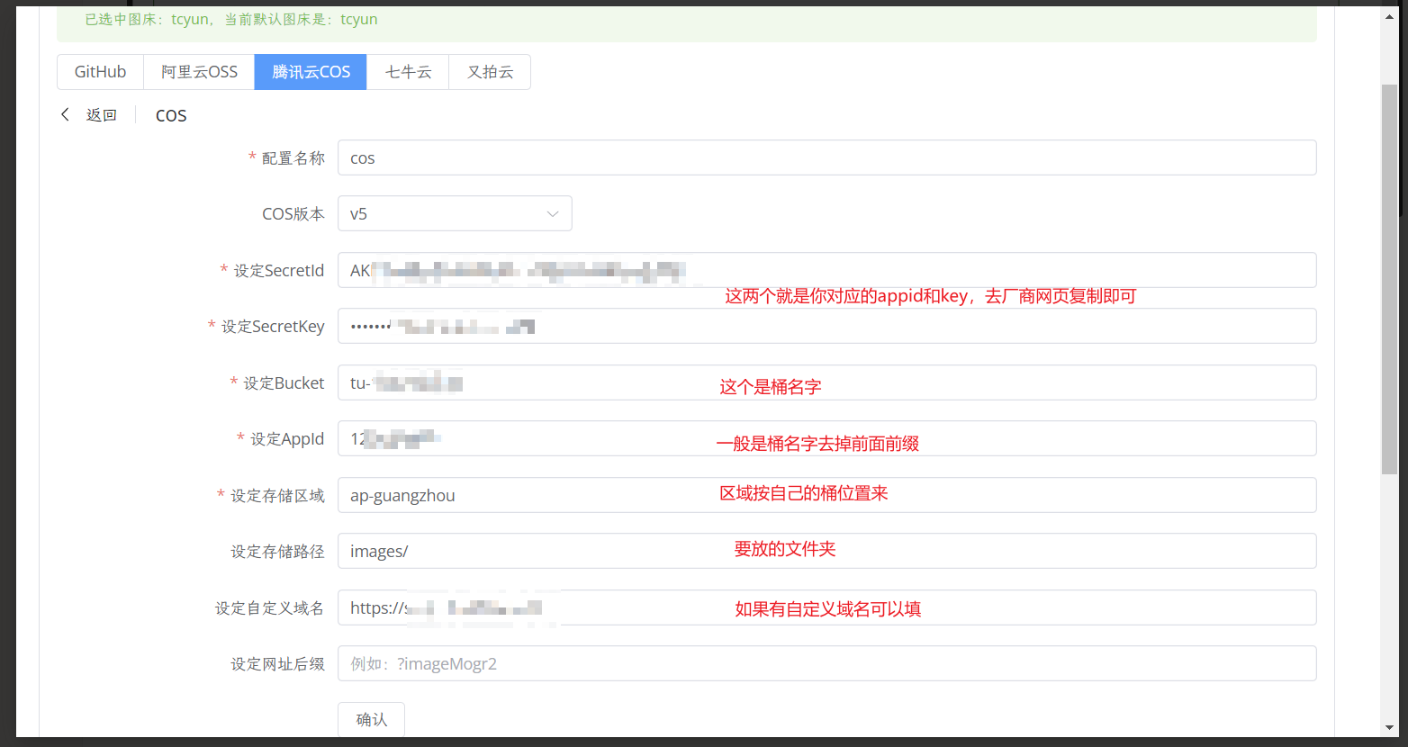This screenshot has width=1408, height=747.
Task: Click the vertical scrollbar thumb
Action: coord(1390,279)
